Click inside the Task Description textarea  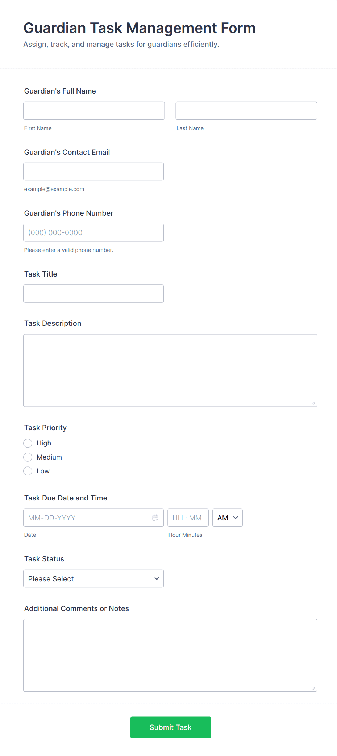click(170, 370)
